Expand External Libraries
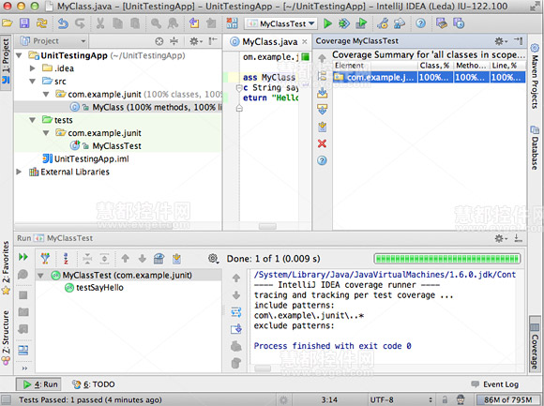The image size is (544, 406). [x=19, y=172]
